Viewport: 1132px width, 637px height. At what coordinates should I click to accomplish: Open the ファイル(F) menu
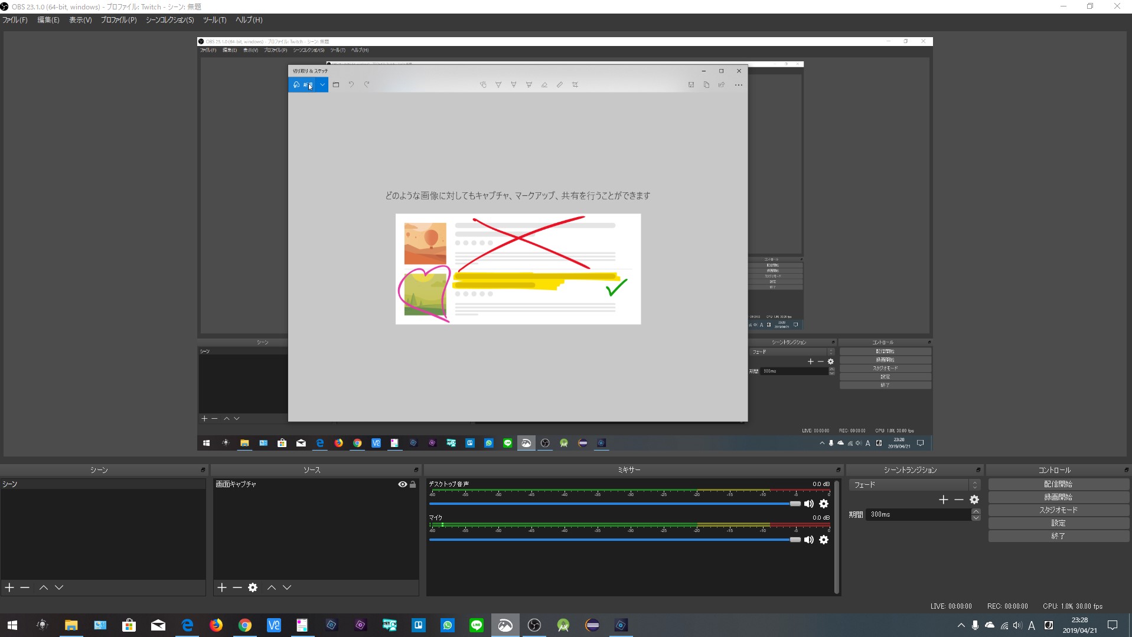pos(15,20)
